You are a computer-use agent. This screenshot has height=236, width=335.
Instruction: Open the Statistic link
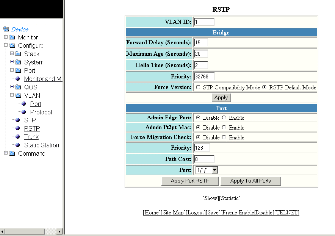(x=230, y=198)
